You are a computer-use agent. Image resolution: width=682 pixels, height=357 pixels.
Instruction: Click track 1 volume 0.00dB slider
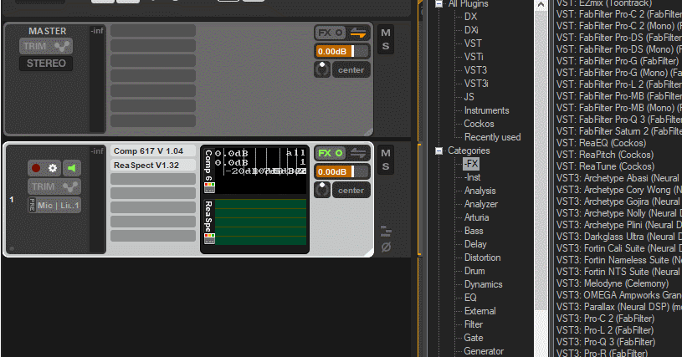click(x=342, y=171)
